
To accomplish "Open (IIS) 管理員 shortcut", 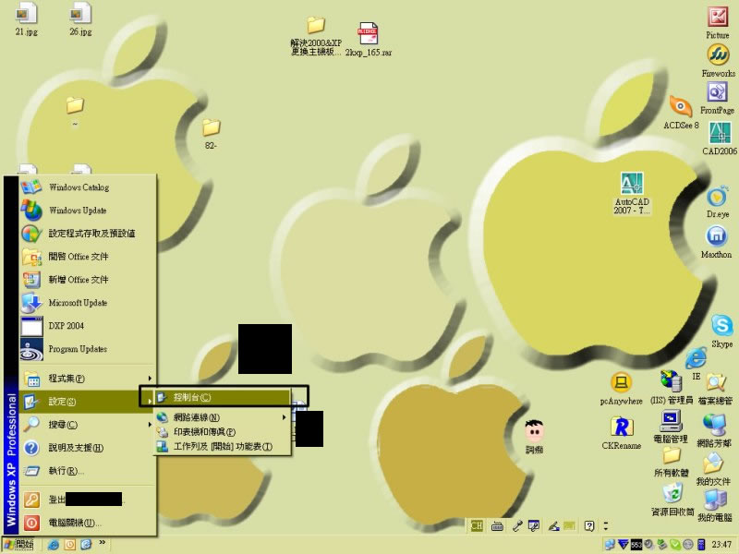I will pyautogui.click(x=672, y=388).
